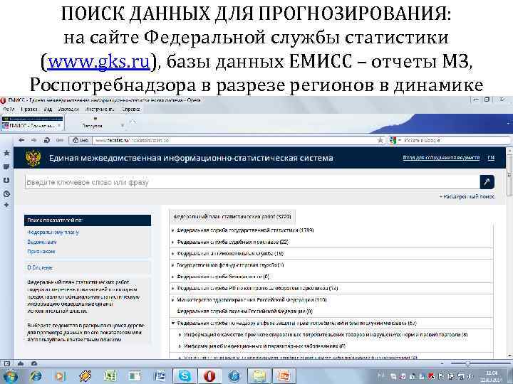Open PowerPoint from the taskbar
The width and height of the screenshot is (513, 384).
pyautogui.click(x=284, y=376)
